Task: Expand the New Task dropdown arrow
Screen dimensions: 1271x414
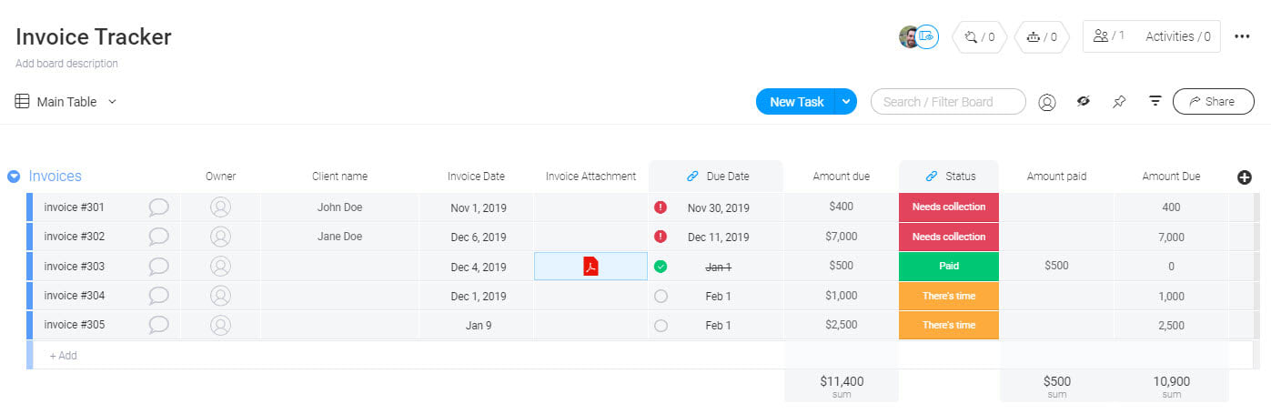Action: 846,102
